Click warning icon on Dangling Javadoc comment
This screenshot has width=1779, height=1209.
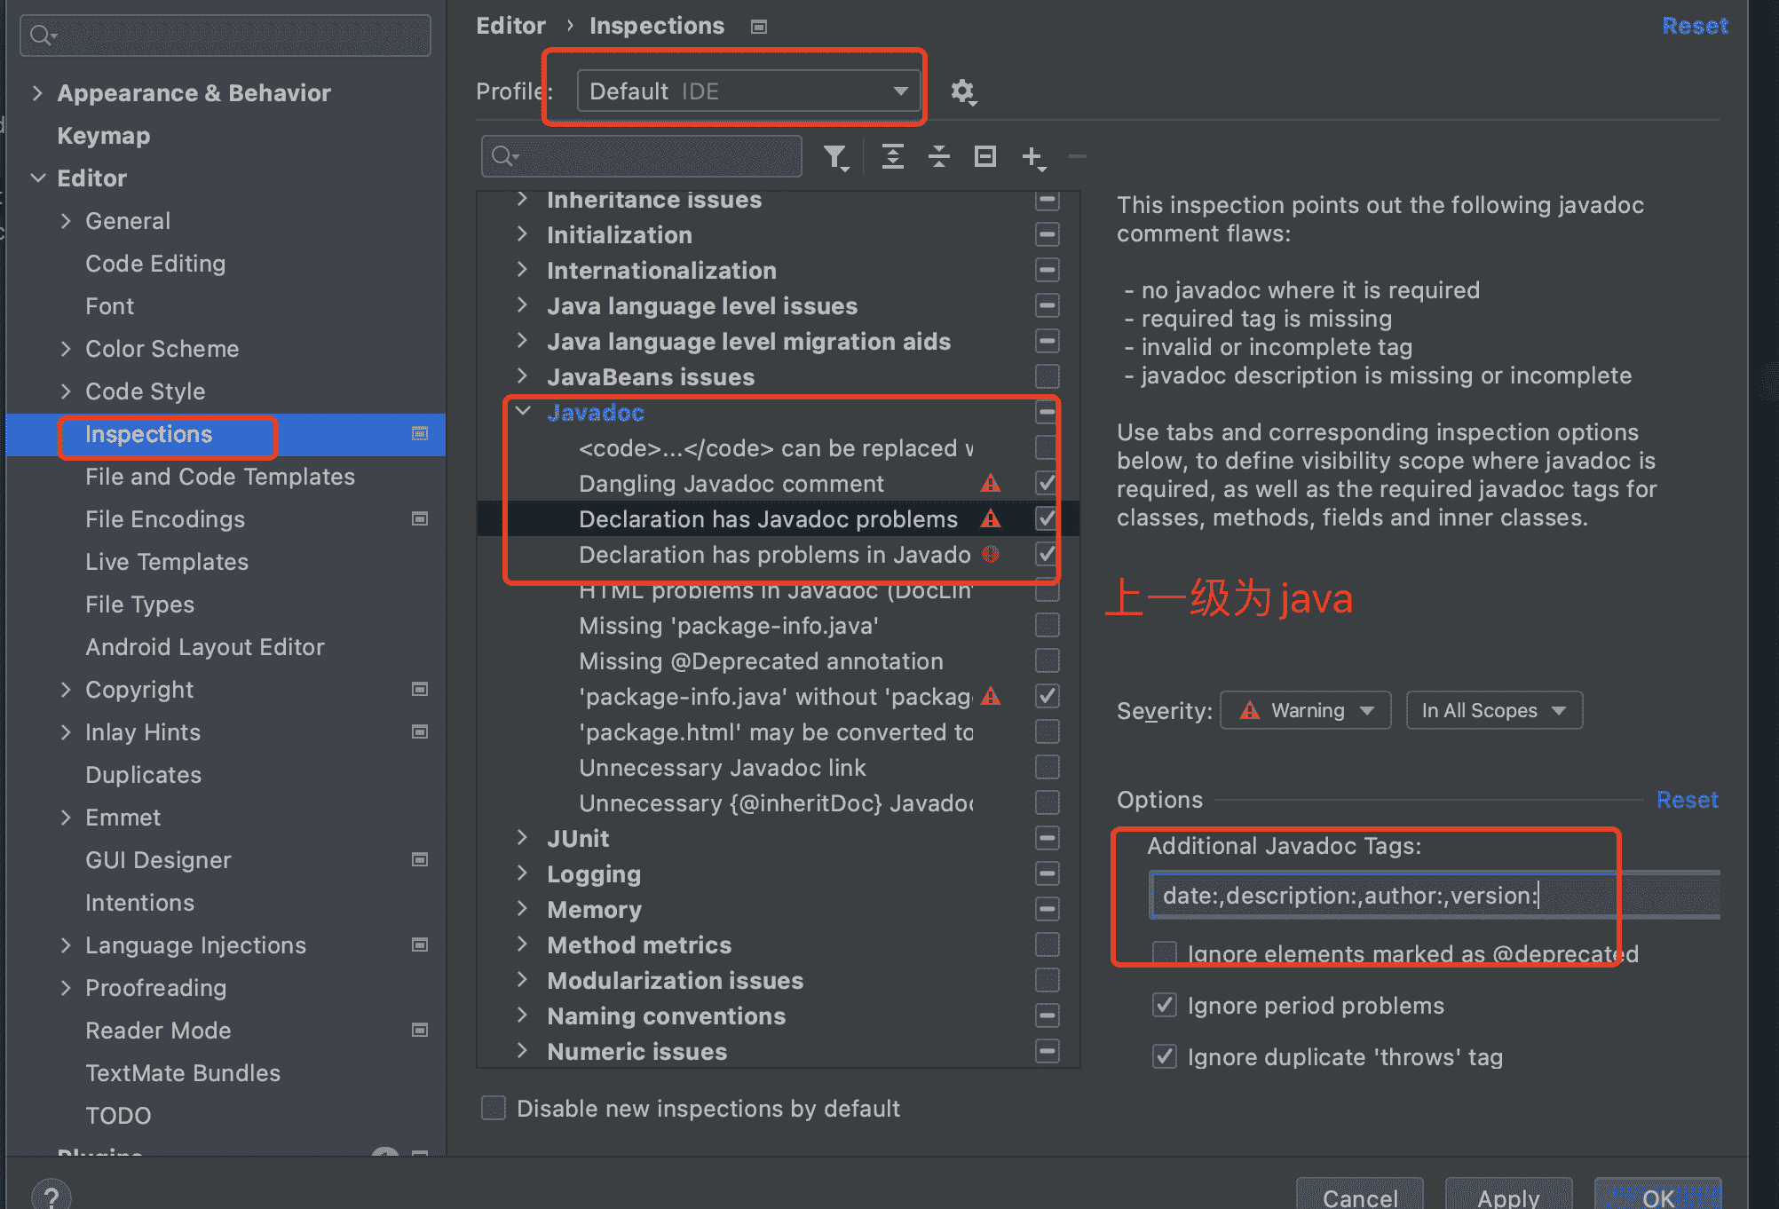tap(991, 484)
